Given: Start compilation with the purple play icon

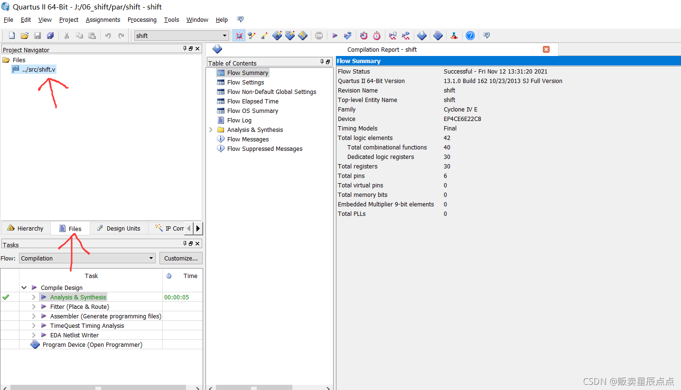Looking at the screenshot, I should 335,36.
